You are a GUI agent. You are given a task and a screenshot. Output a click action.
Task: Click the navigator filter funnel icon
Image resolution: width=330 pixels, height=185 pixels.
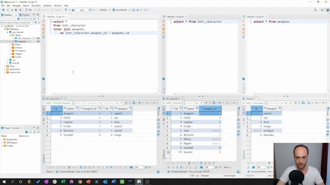click(36, 23)
